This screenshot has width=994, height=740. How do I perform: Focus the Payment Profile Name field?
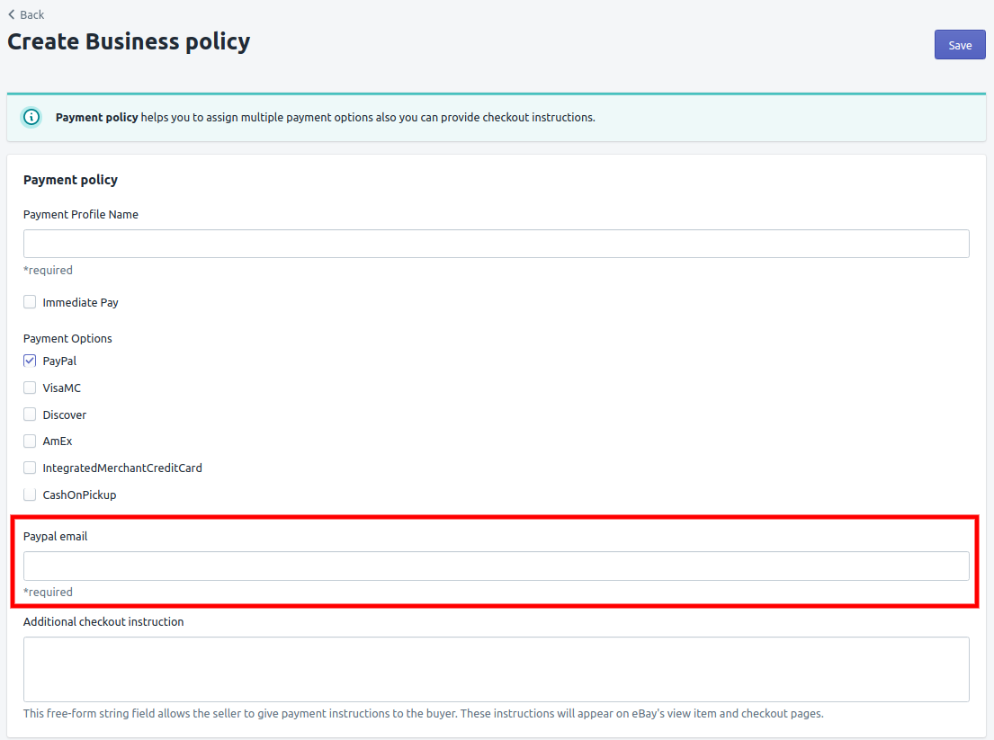pyautogui.click(x=496, y=244)
